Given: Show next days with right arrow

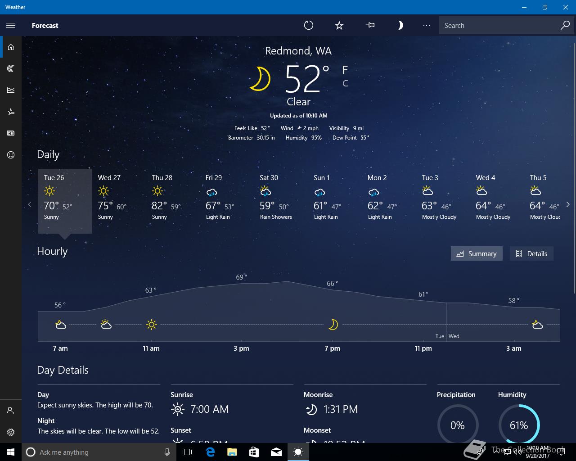Looking at the screenshot, I should (568, 204).
